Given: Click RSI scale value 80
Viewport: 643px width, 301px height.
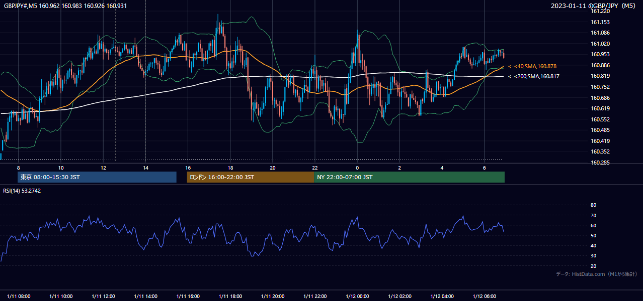Looking at the screenshot, I should [x=593, y=205].
